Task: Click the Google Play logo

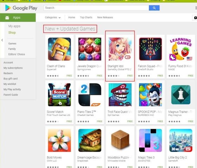Action: tap(21, 8)
